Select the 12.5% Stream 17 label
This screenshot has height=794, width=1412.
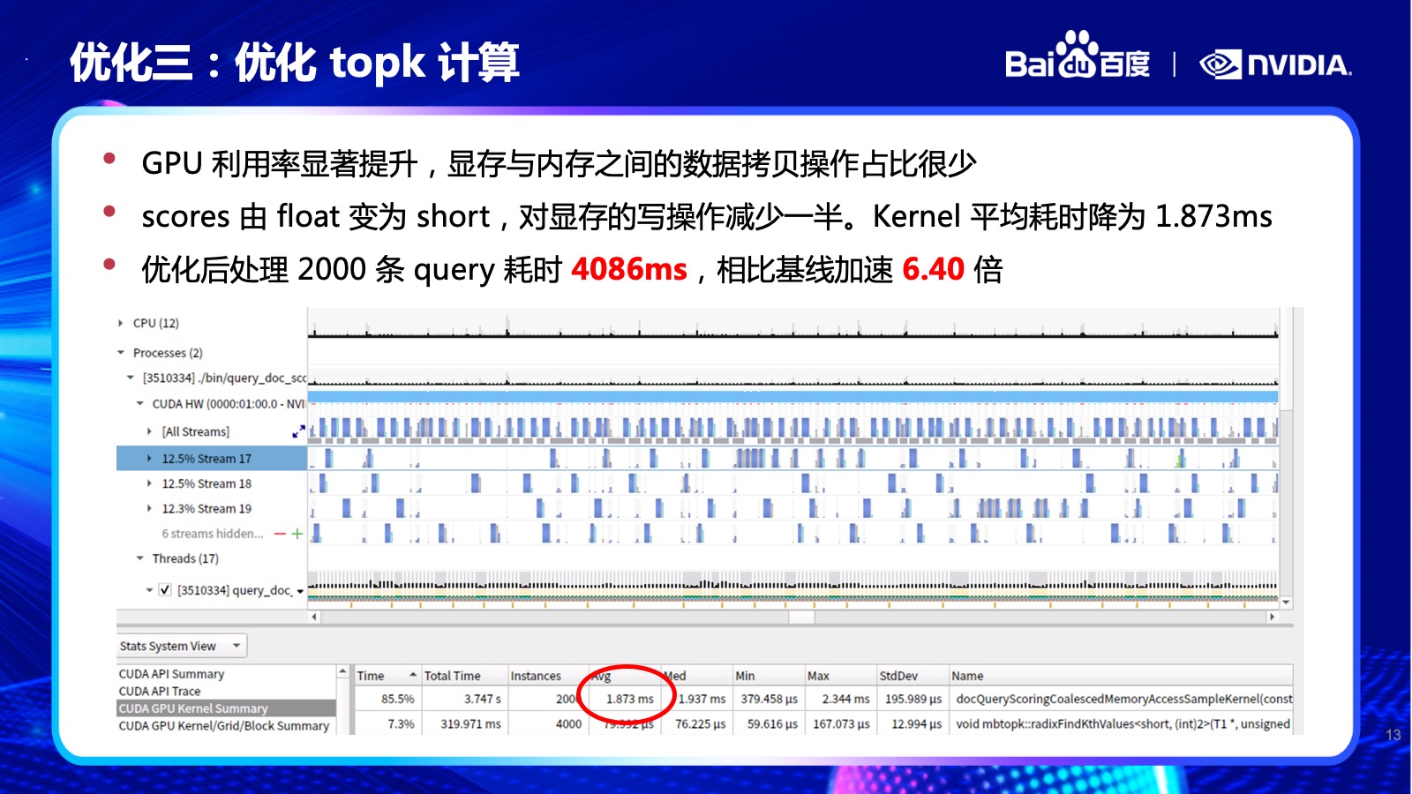point(207,459)
